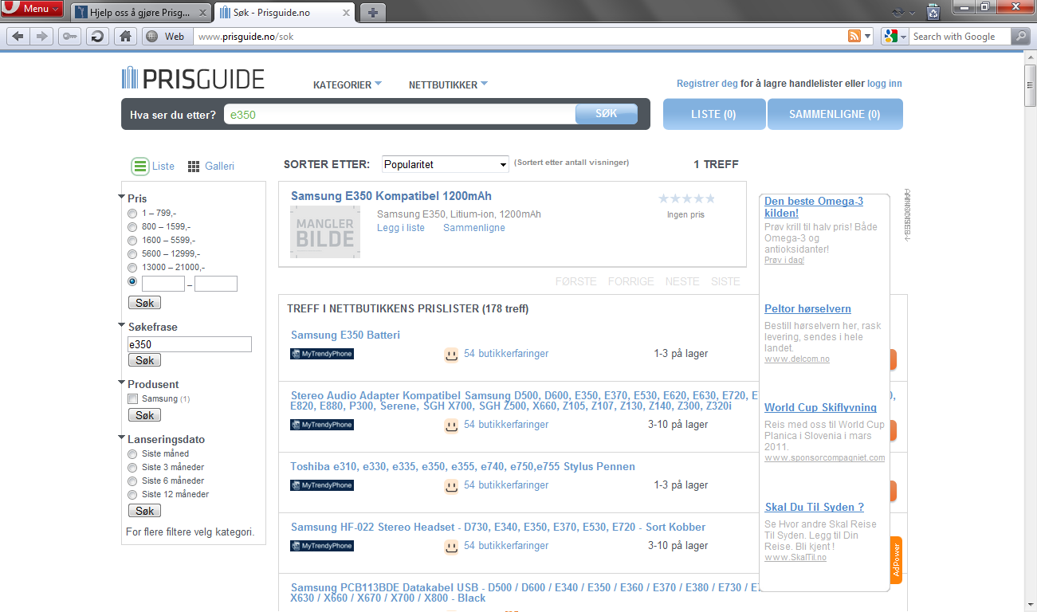Expand the KATEGORIER menu
Viewport: 1037px width, 612px height.
pyautogui.click(x=348, y=84)
